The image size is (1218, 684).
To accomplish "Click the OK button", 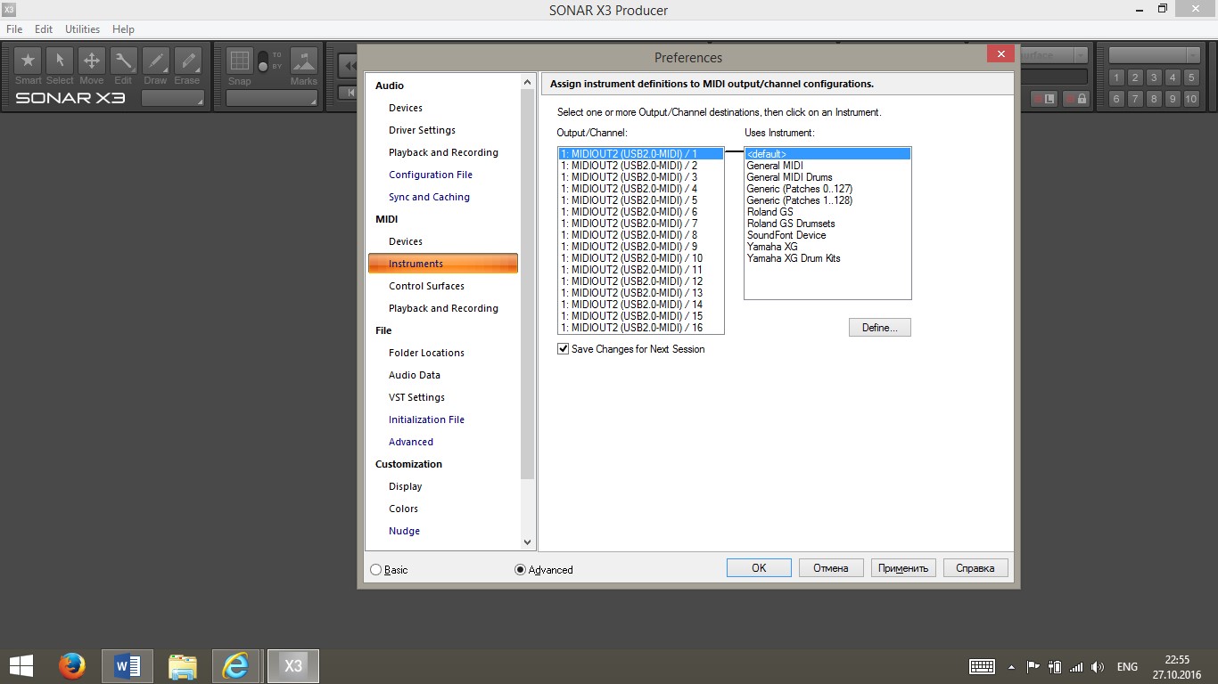I will coord(759,568).
